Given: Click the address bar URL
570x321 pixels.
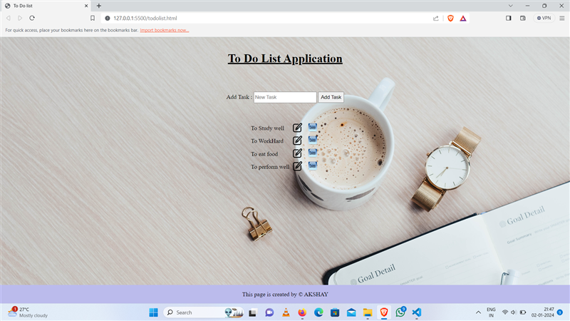Looking at the screenshot, I should pos(145,18).
